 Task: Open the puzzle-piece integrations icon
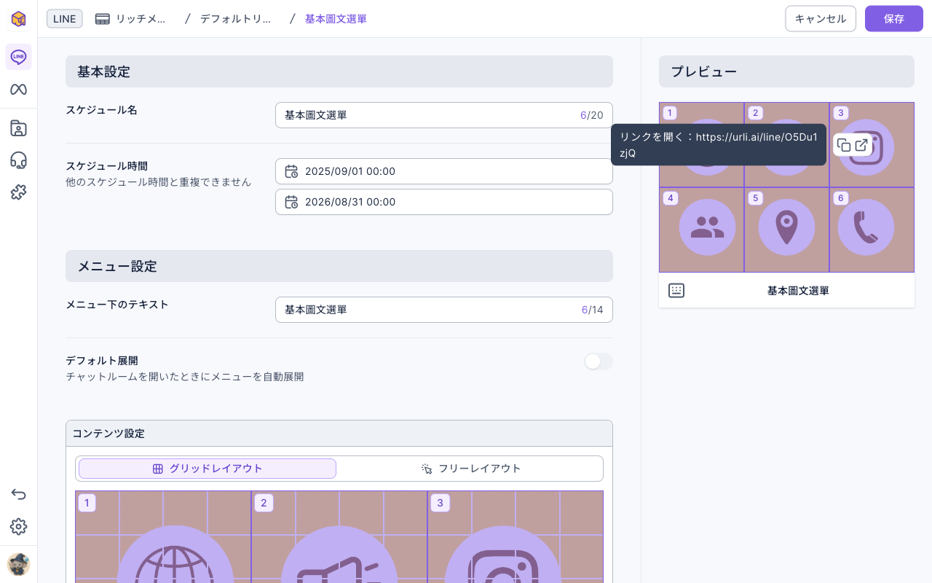18,192
